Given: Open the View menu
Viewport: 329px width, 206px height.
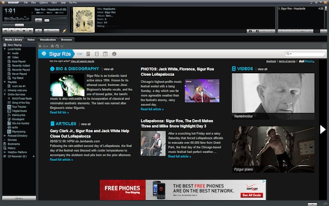Looking at the screenshot, I should (x=54, y=3).
